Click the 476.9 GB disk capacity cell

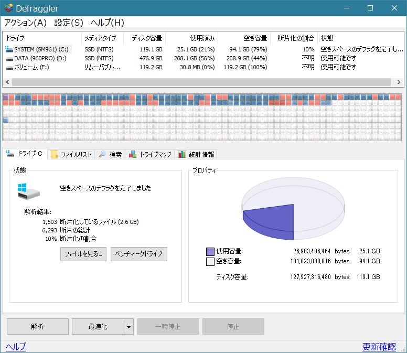coord(151,58)
